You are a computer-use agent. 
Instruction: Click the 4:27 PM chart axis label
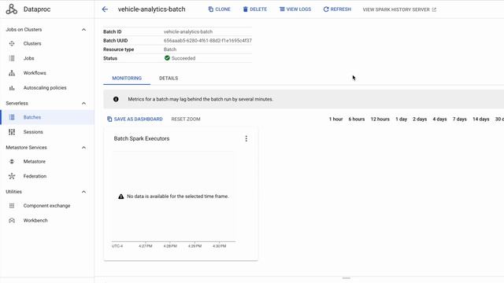pyautogui.click(x=145, y=246)
